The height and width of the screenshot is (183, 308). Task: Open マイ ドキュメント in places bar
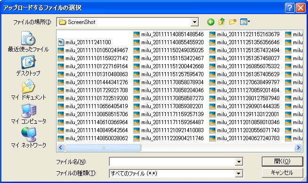pyautogui.click(x=28, y=90)
